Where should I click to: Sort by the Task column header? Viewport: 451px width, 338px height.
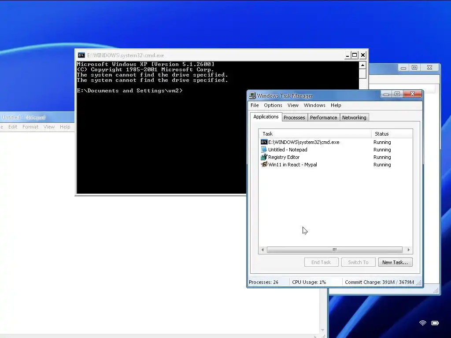pos(314,134)
